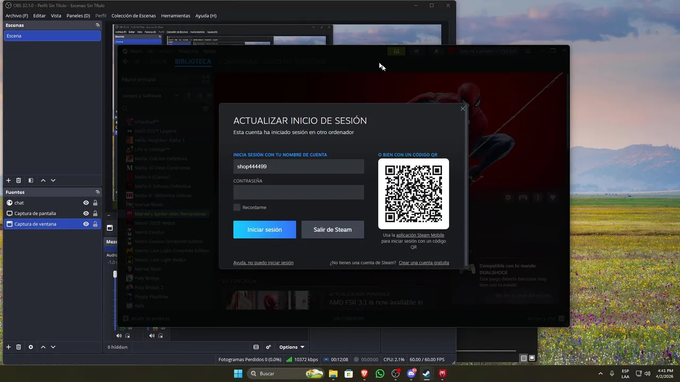Toggle monitoring icon on second mixer channel

coord(160,335)
